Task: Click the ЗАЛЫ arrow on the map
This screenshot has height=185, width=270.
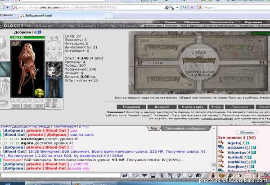Action: pos(155,63)
